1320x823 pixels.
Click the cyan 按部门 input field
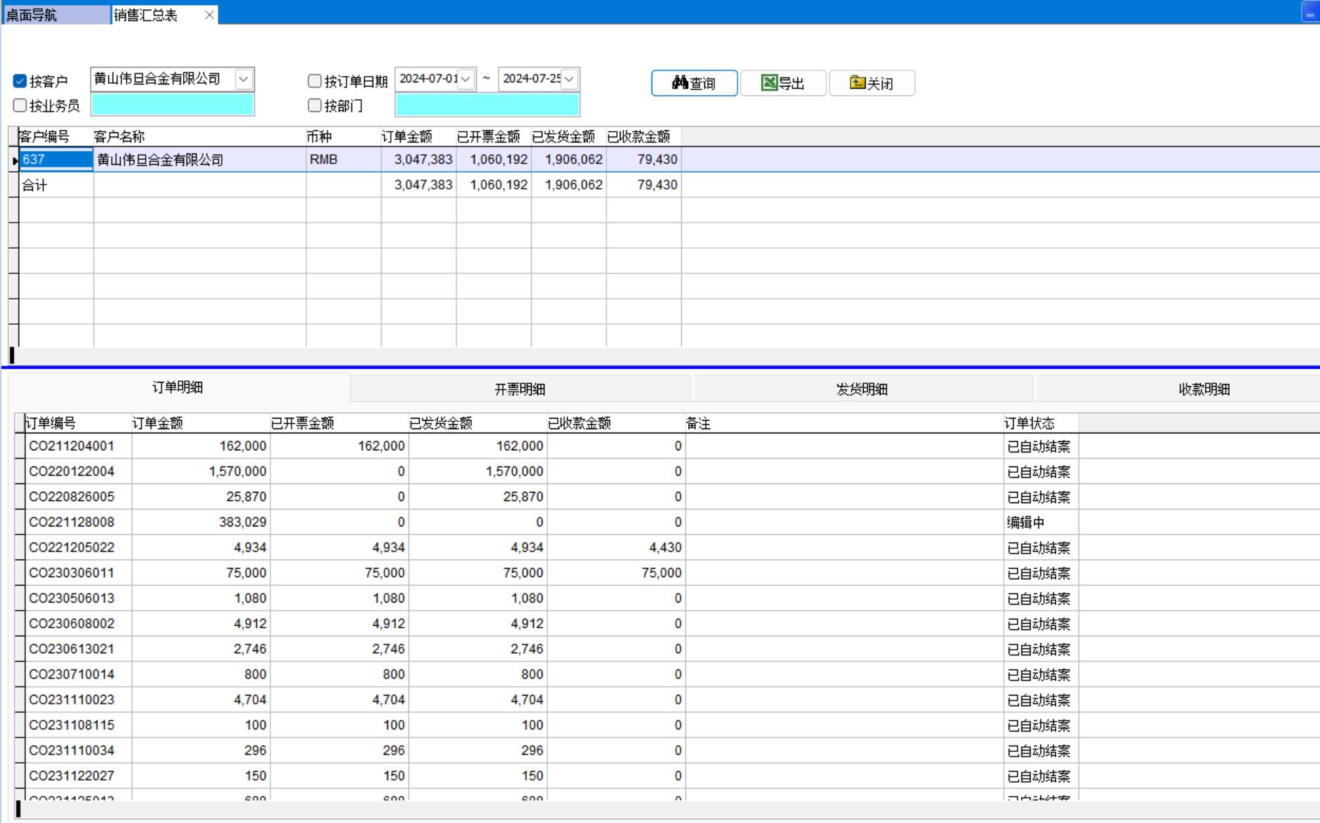487,106
